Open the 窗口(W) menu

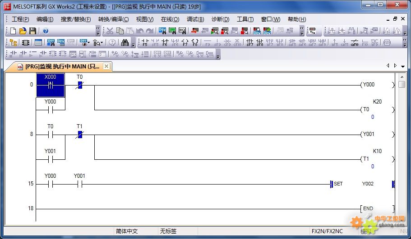point(271,19)
